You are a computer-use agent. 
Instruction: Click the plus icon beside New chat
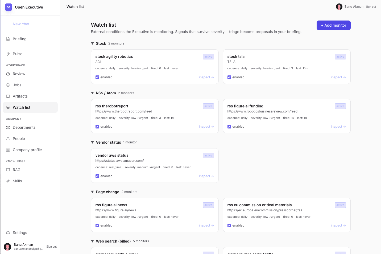pos(8,24)
